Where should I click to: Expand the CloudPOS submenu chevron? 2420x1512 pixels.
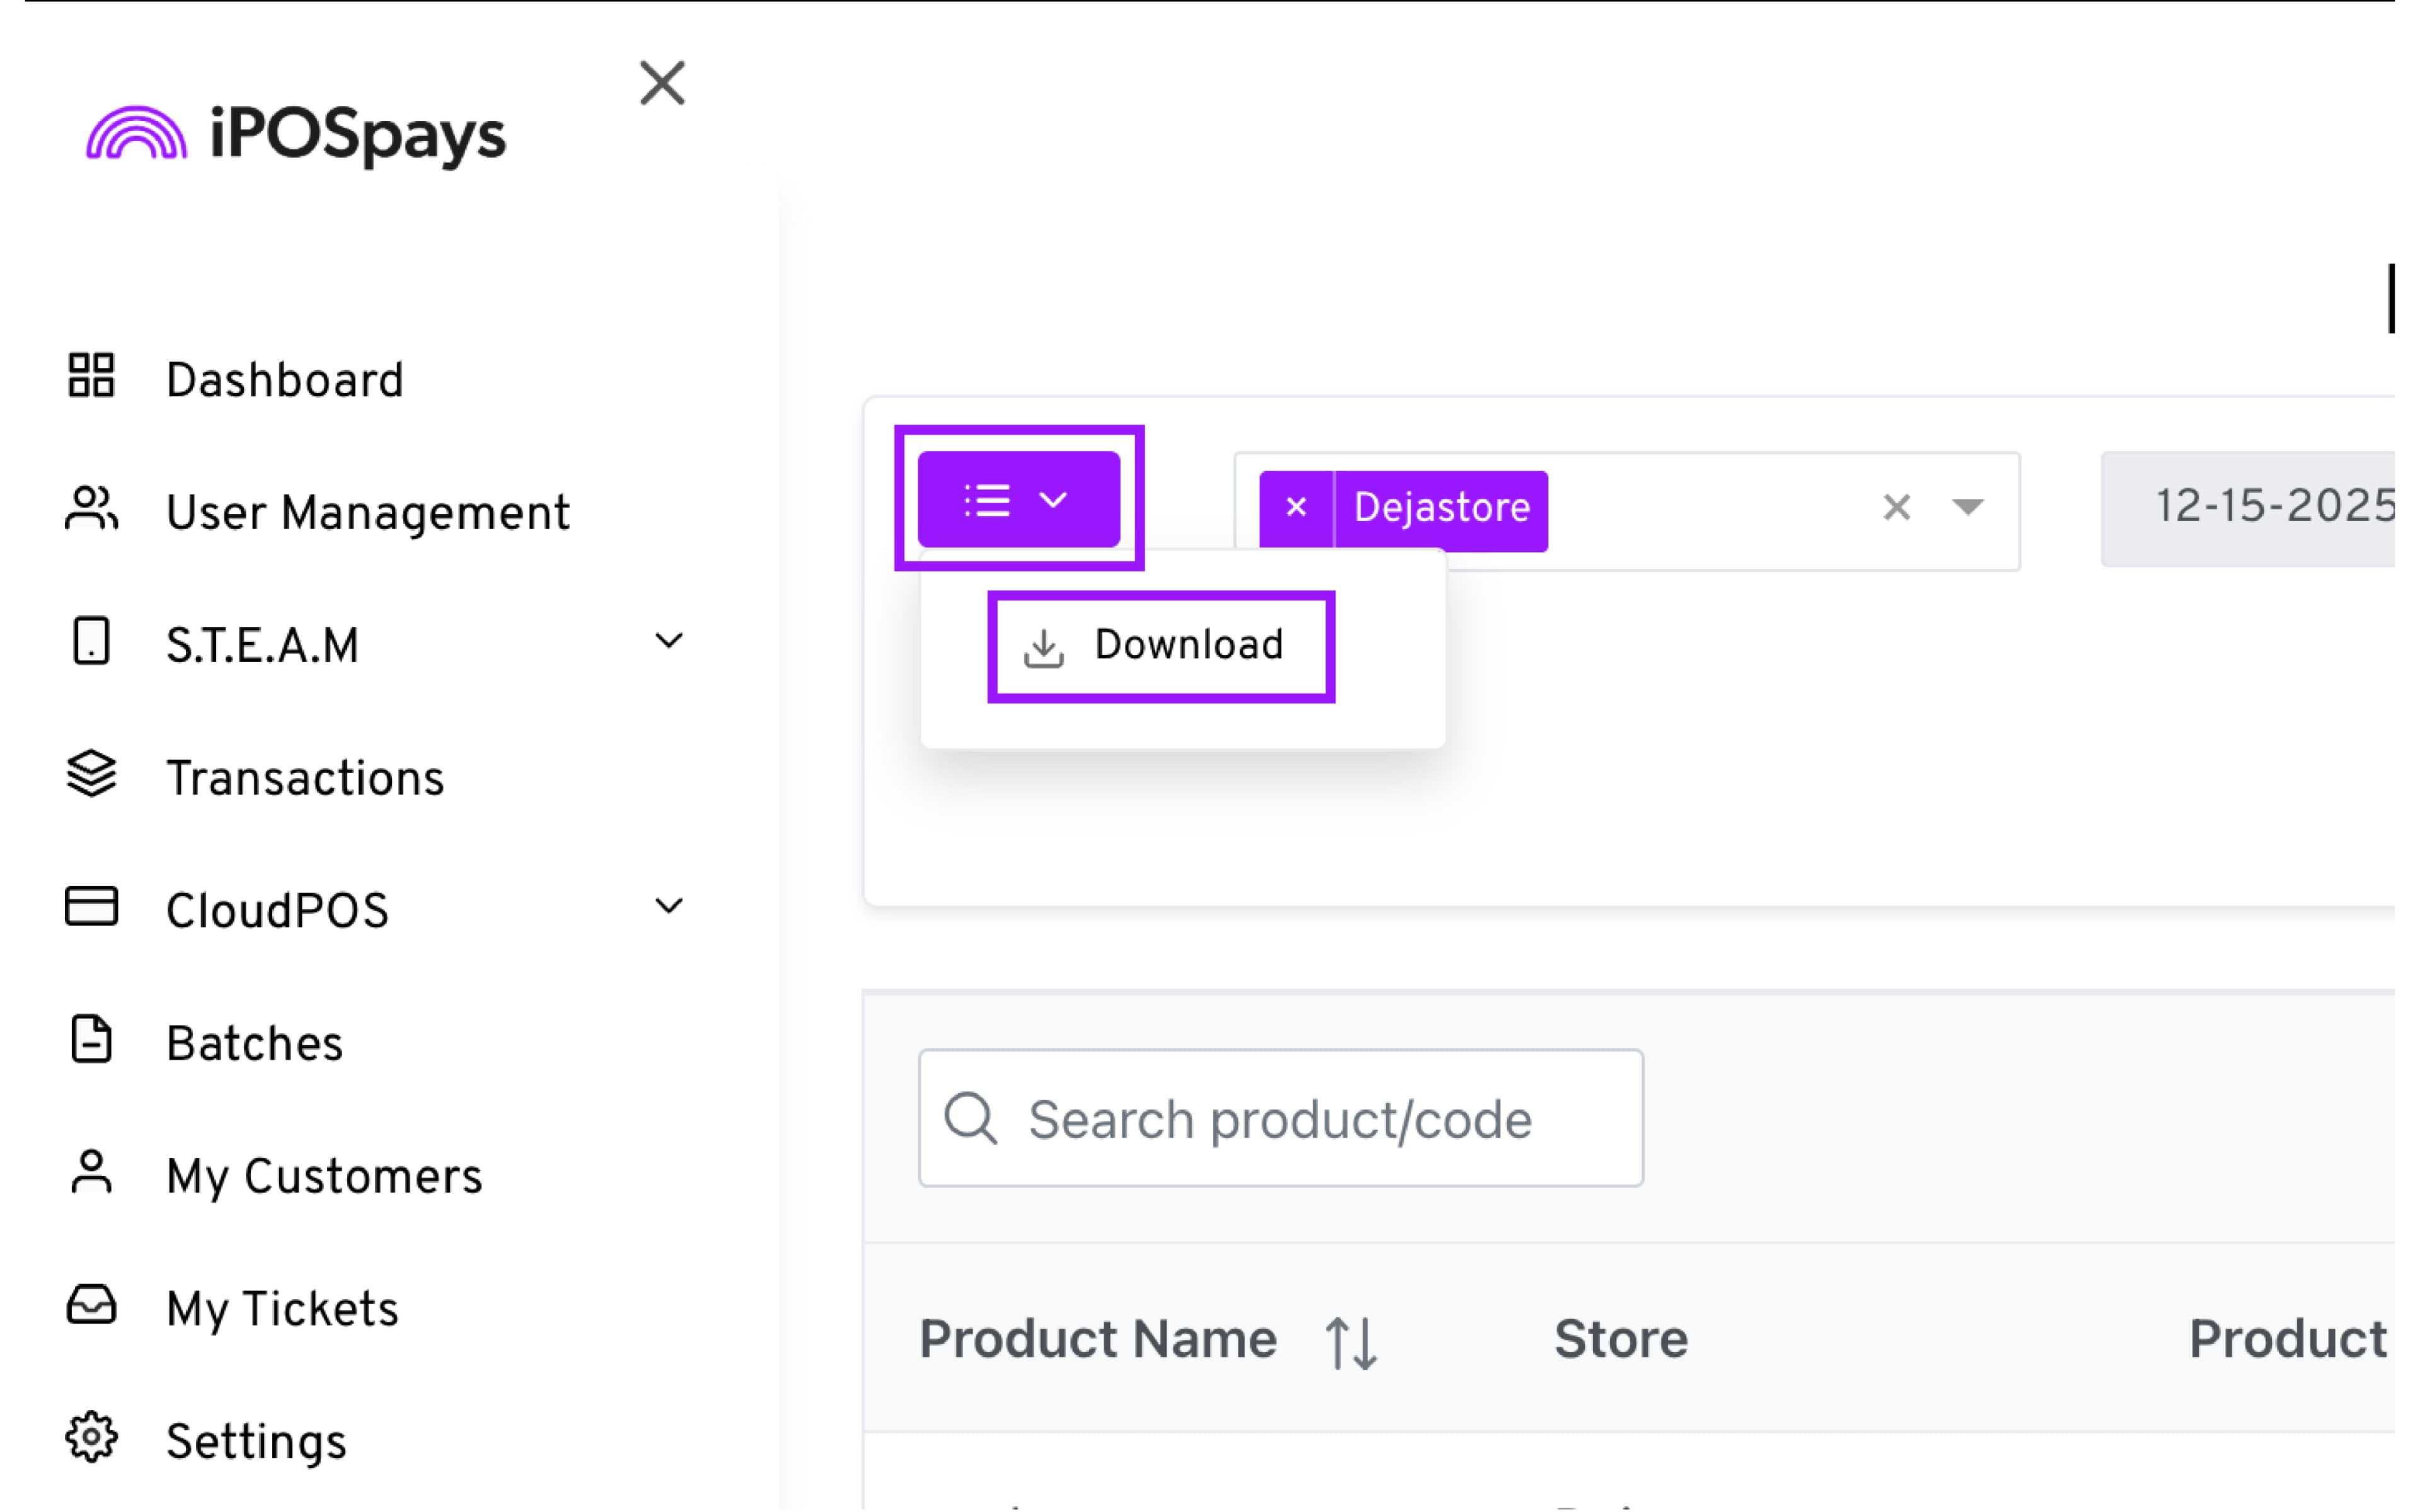pyautogui.click(x=668, y=906)
